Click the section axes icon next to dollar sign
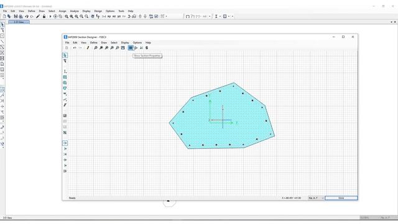 pyautogui.click(x=141, y=48)
